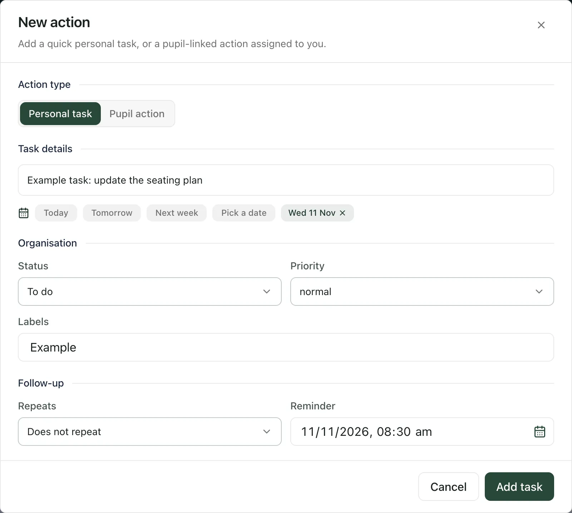Click the Add task button
Image resolution: width=572 pixels, height=513 pixels.
click(x=519, y=487)
